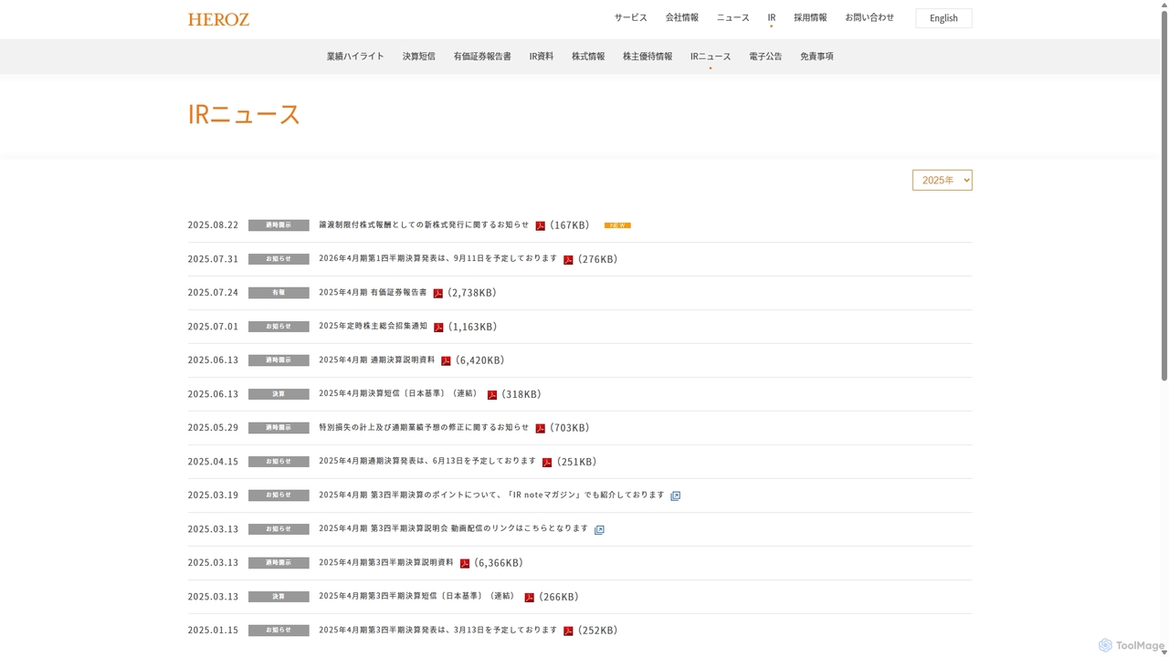Screen dimensions: 1169x657
Task: Open link 2025年定時株主総会招集通知
Action: (x=373, y=326)
